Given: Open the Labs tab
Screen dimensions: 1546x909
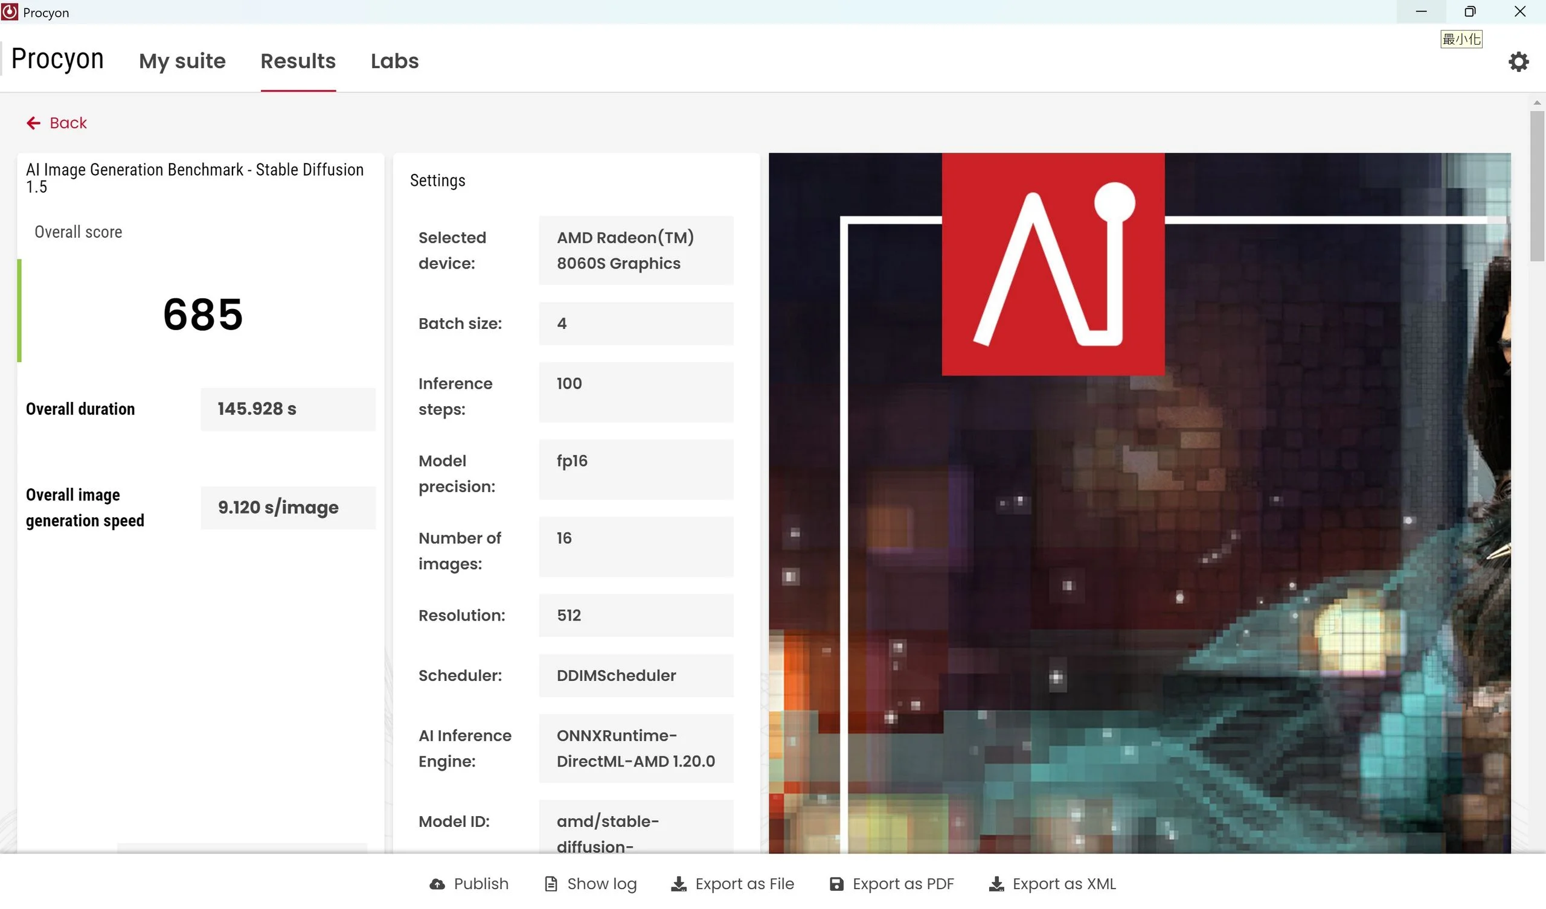Looking at the screenshot, I should coord(394,61).
